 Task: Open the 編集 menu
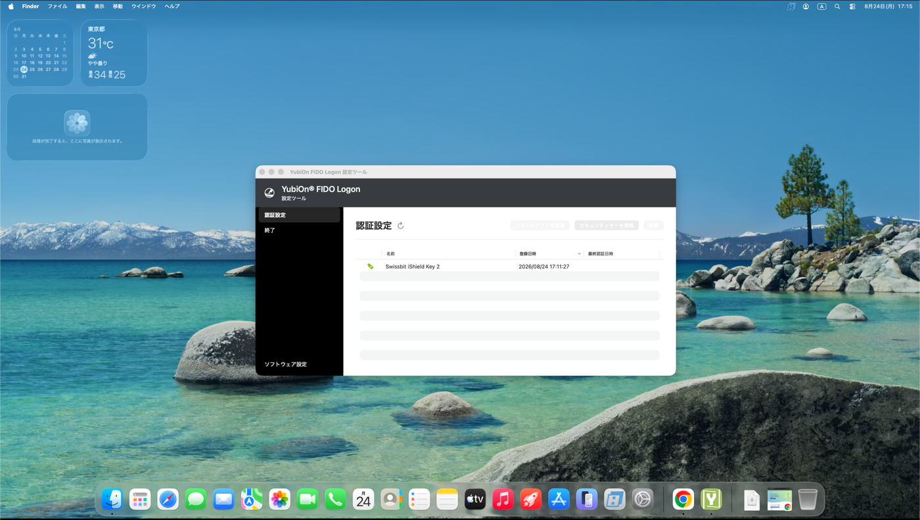click(x=81, y=7)
